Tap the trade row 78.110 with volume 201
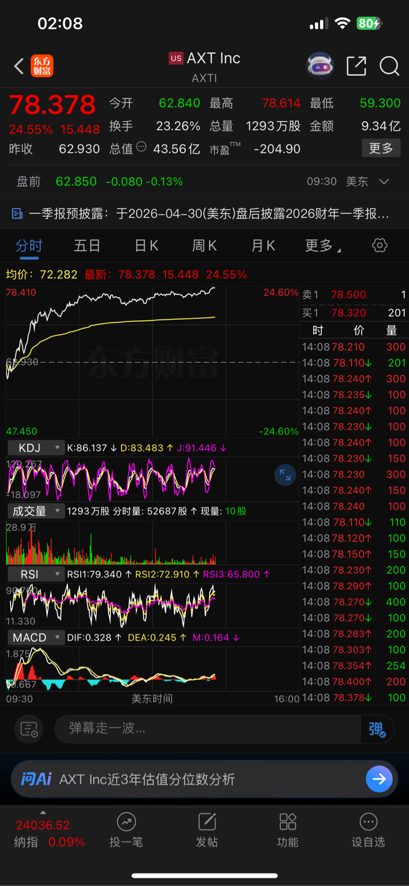The image size is (409, 886). pyautogui.click(x=354, y=363)
